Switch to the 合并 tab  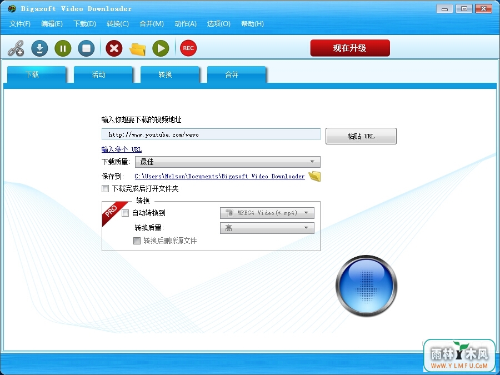pyautogui.click(x=236, y=74)
